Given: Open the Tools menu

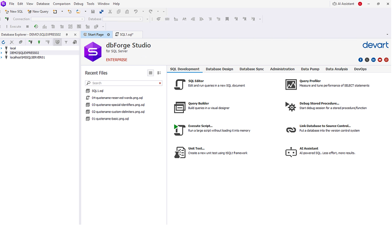Looking at the screenshot, I should (x=91, y=4).
